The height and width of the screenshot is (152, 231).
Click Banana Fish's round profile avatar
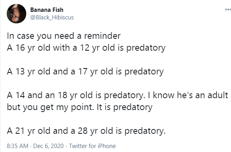pyautogui.click(x=17, y=13)
